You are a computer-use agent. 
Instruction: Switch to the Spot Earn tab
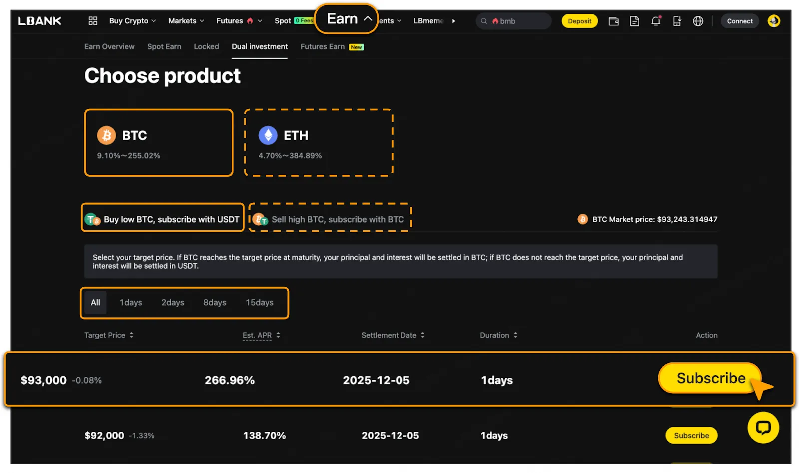pos(164,47)
